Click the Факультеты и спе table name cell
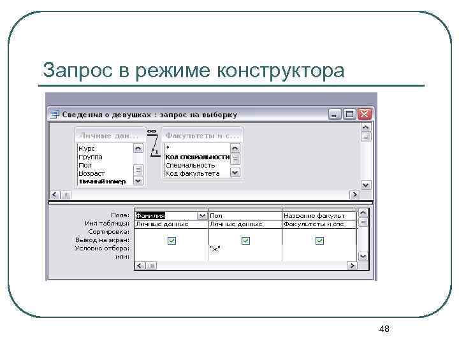The image size is (459, 344). pos(319,224)
